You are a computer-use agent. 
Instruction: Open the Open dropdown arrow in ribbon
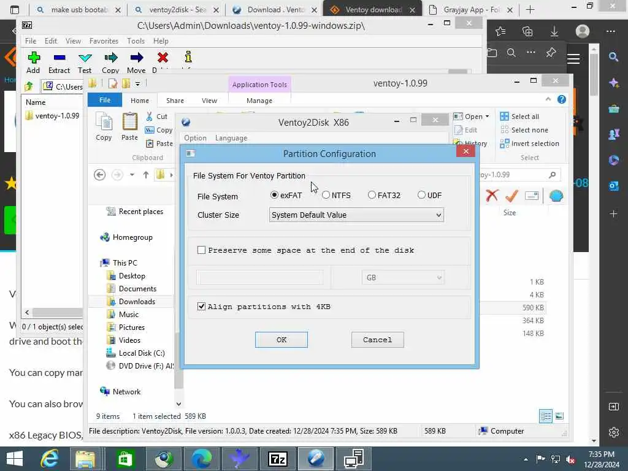point(487,117)
